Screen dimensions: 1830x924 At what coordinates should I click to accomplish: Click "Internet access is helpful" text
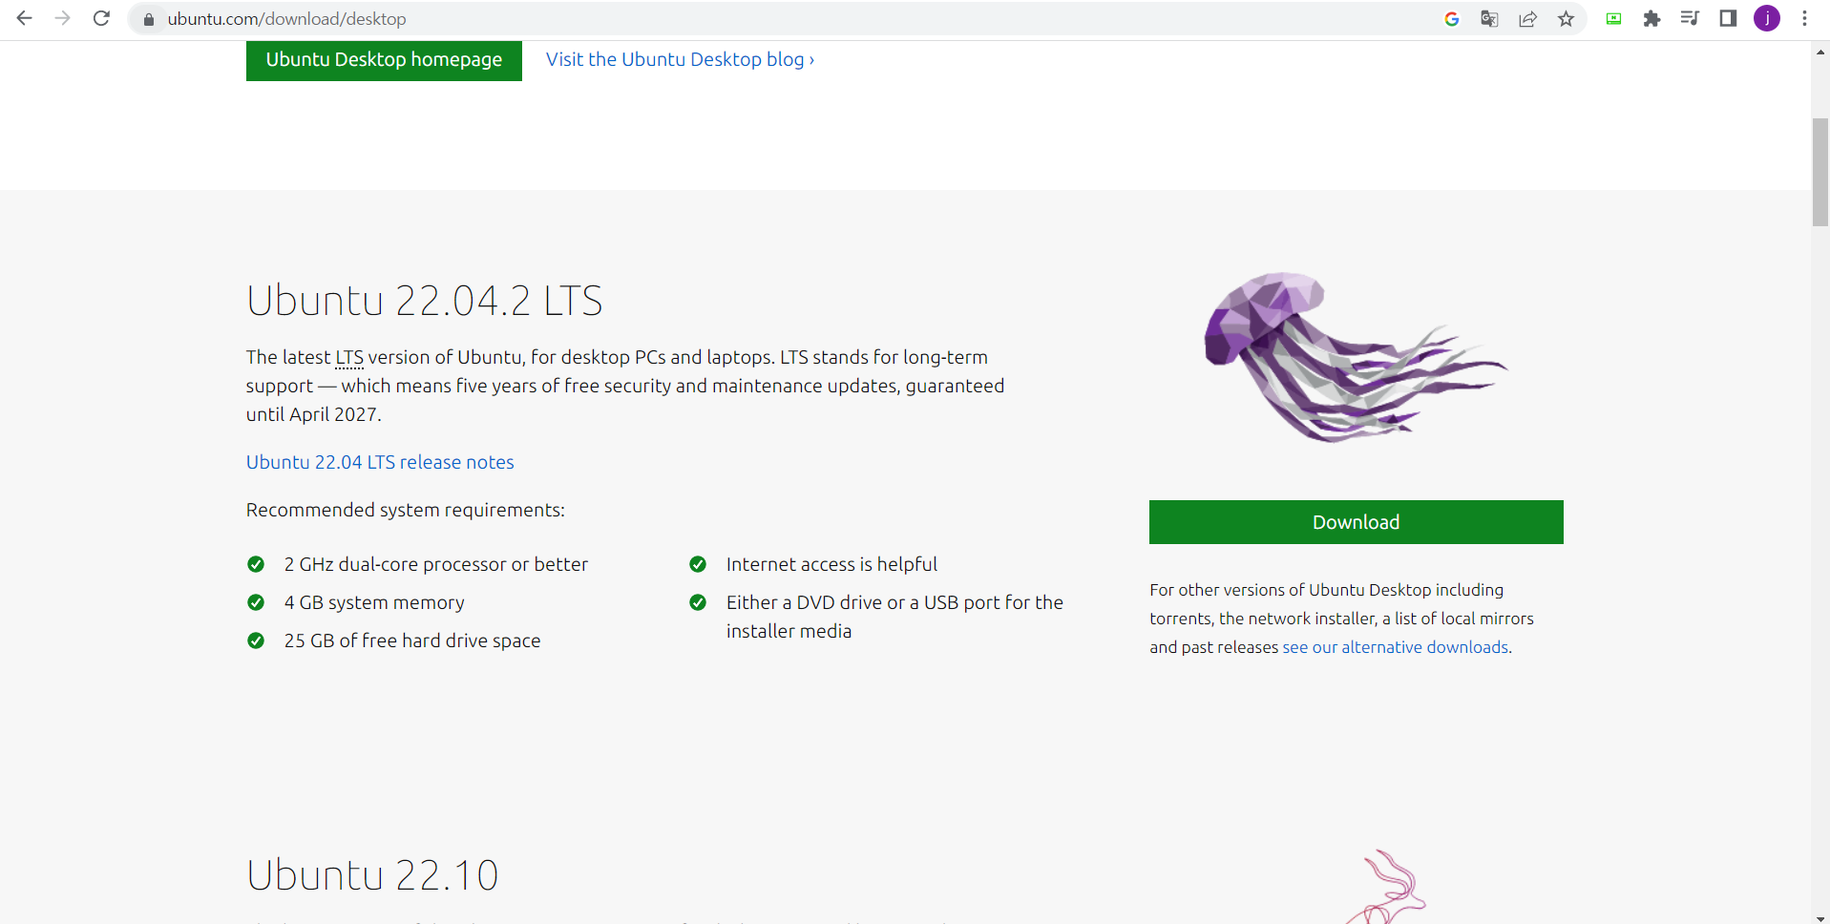831,564
